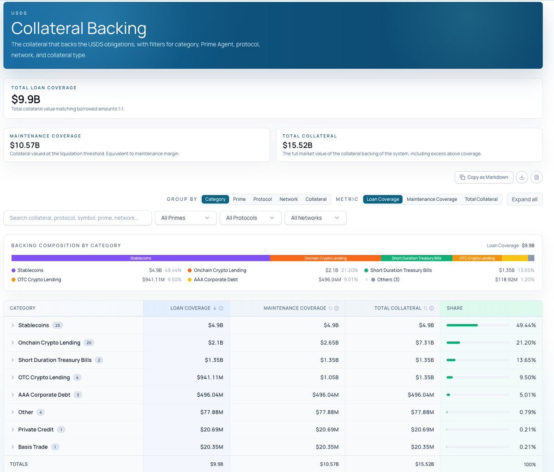Click the green Short Duration Treasury Bills dot
The width and height of the screenshot is (554, 472).
tap(366, 270)
